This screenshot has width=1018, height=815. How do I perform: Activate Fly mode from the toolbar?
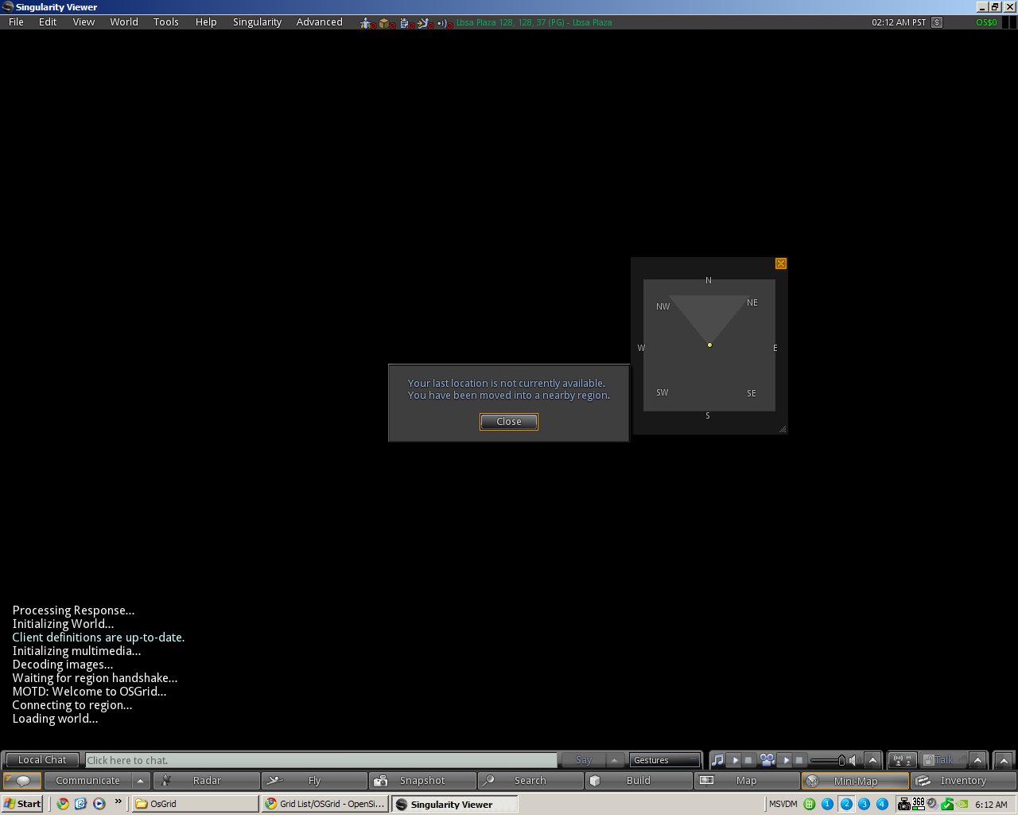point(314,780)
